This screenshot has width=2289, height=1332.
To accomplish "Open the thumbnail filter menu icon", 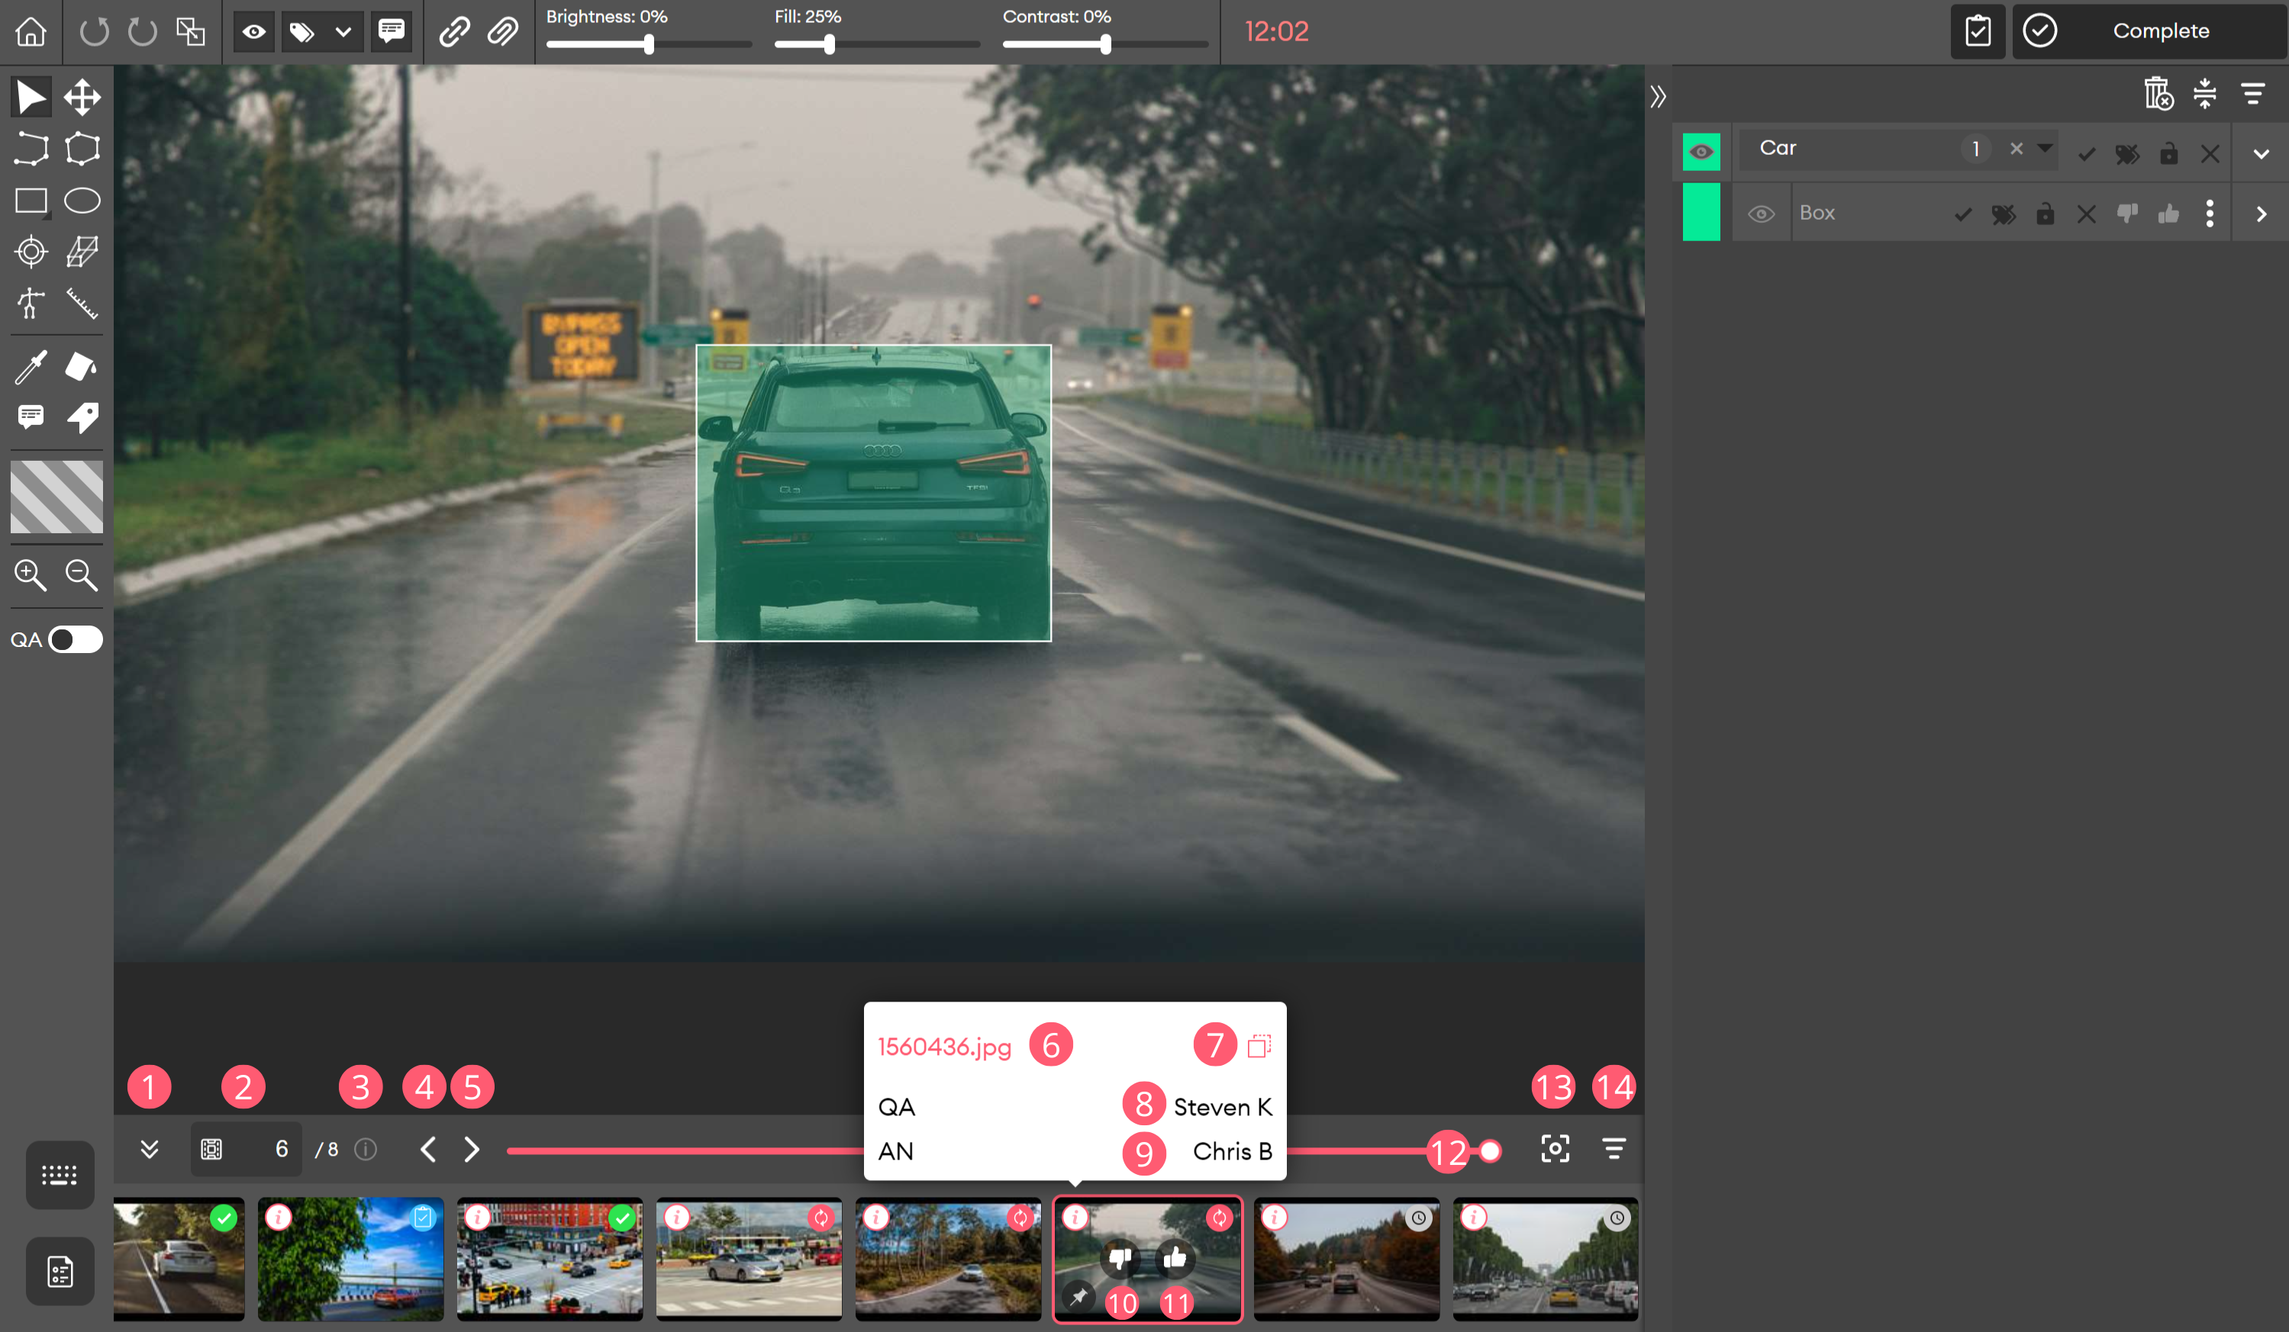I will pos(1614,1150).
